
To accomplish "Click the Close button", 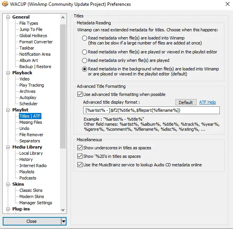I will coord(31,221).
